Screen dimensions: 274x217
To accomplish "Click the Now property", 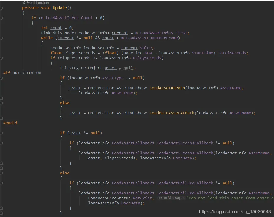I will pyautogui.click(x=148, y=53).
